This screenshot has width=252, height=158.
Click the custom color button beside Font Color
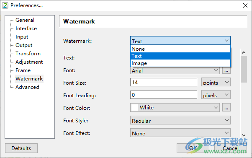click(x=226, y=107)
